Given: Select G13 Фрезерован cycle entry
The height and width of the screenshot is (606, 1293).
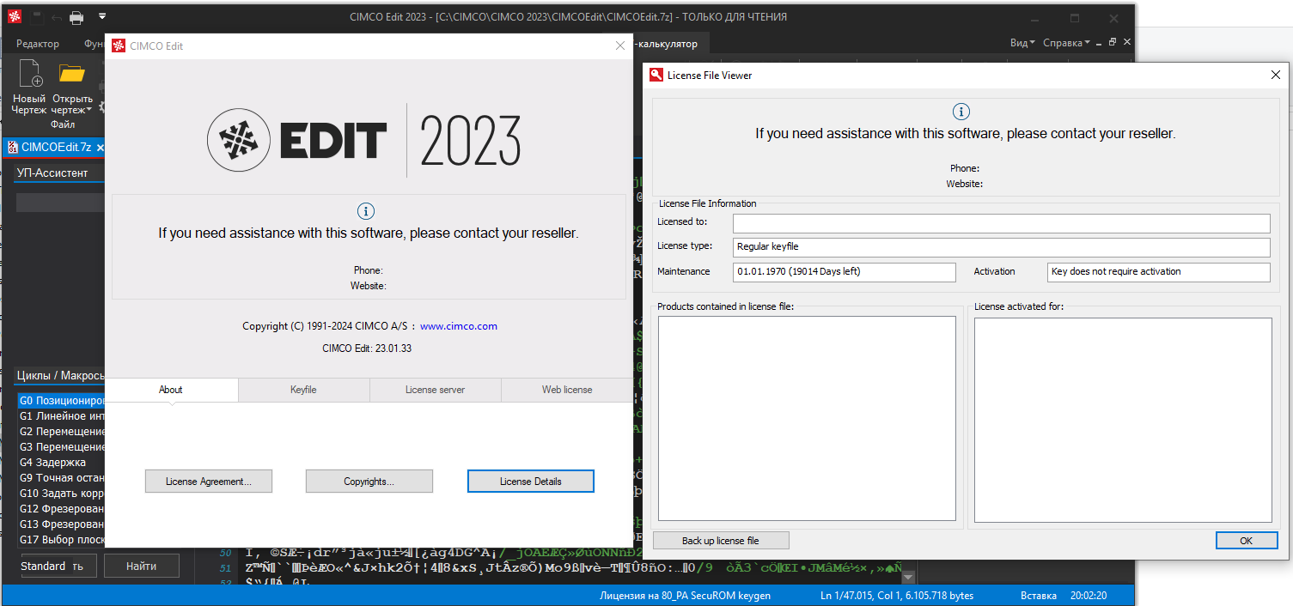Looking at the screenshot, I should (x=62, y=524).
